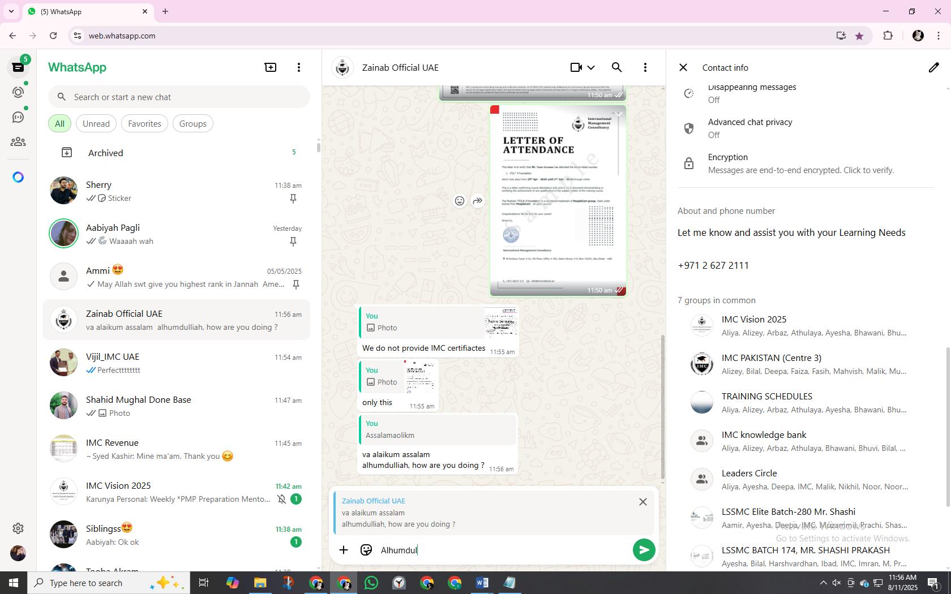The height and width of the screenshot is (594, 951).
Task: Open the Aabiyah Pagli chat
Action: pyautogui.click(x=177, y=234)
